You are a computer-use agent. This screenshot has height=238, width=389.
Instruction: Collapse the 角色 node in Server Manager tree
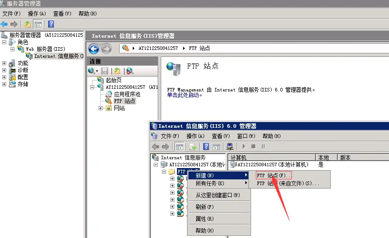point(4,42)
